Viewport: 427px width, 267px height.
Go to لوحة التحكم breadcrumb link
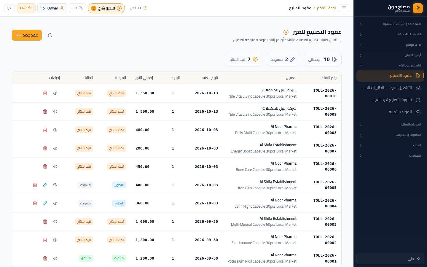(326, 8)
